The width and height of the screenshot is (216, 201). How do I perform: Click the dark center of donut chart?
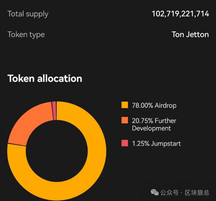click(57, 151)
